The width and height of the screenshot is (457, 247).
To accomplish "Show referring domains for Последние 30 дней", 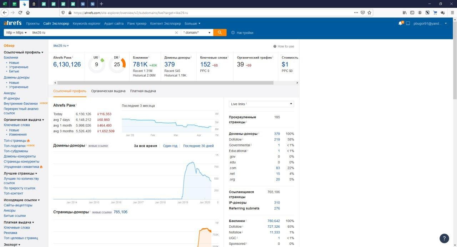I will (x=198, y=146).
